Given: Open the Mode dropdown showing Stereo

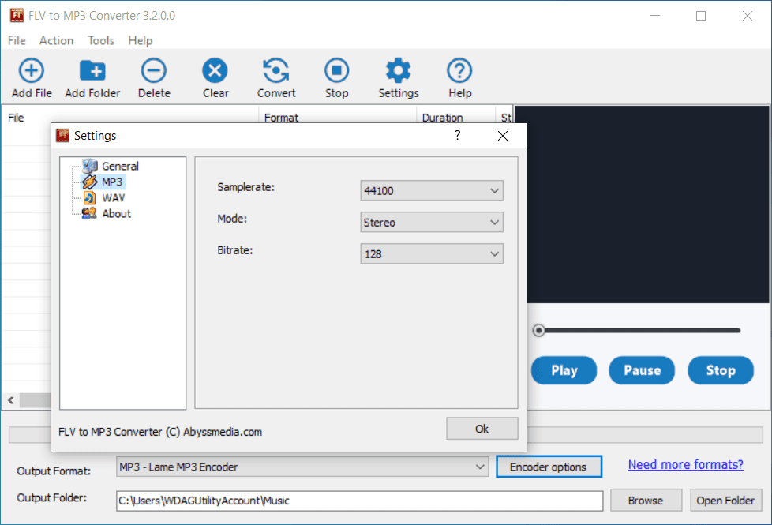Looking at the screenshot, I should (x=431, y=222).
